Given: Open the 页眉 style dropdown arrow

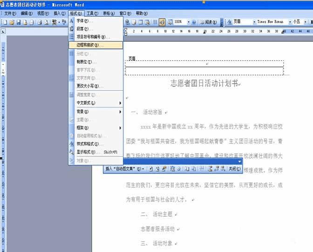Looking at the screenshot, I should point(254,22).
